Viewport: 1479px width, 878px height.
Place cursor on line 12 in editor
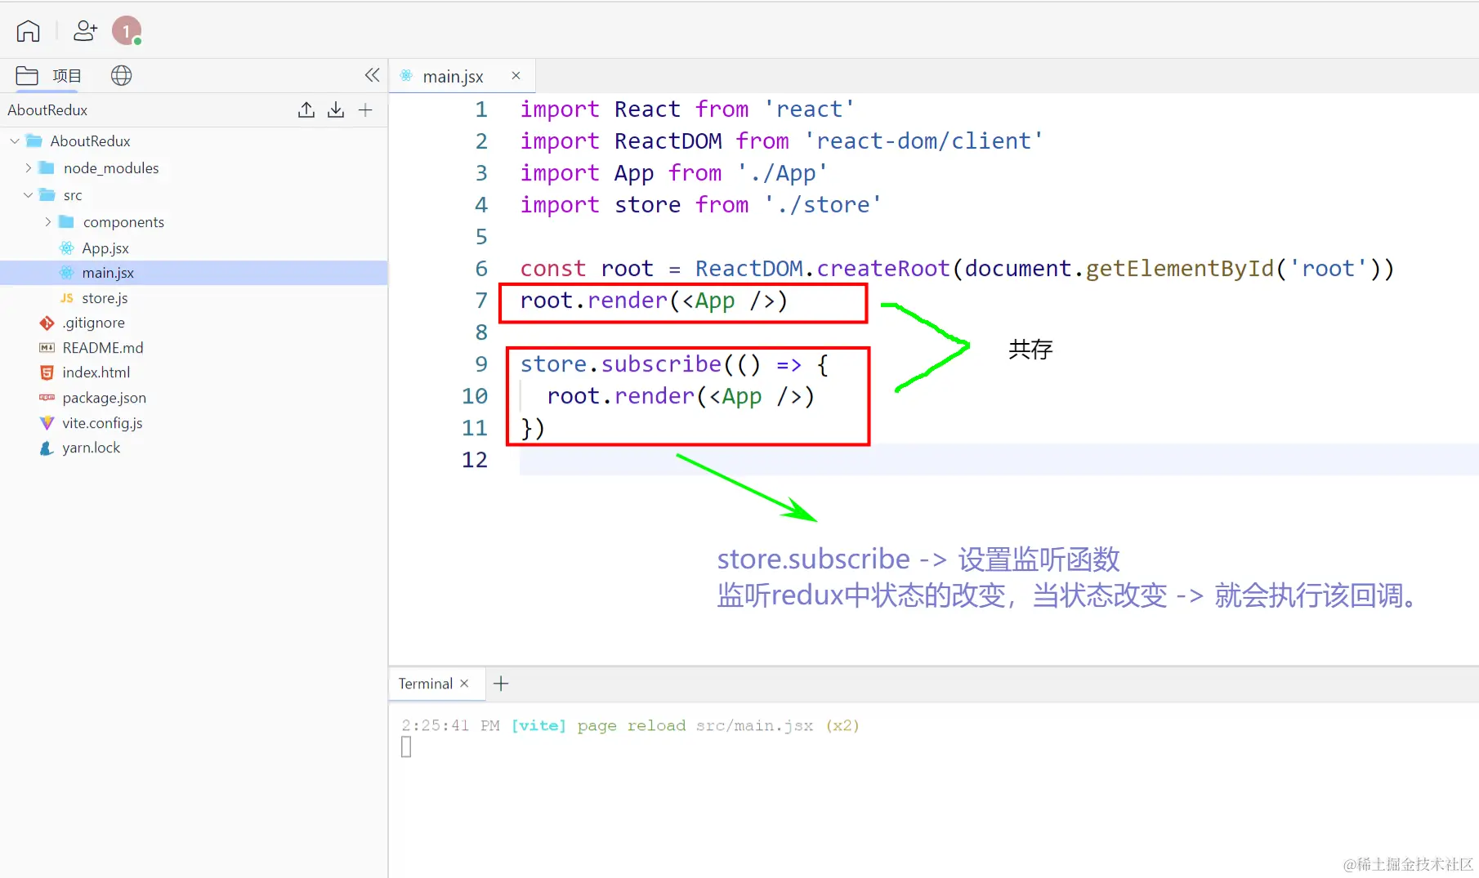point(999,460)
